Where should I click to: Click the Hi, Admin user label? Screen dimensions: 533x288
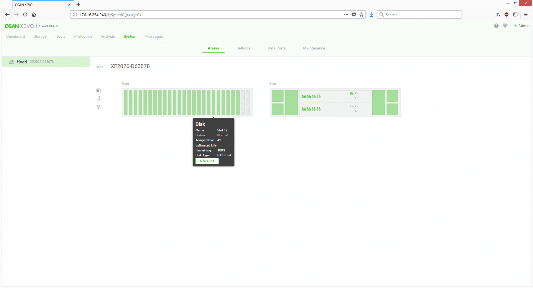[521, 26]
